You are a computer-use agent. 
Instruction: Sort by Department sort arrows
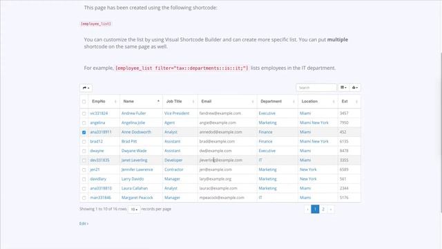[x=294, y=102]
